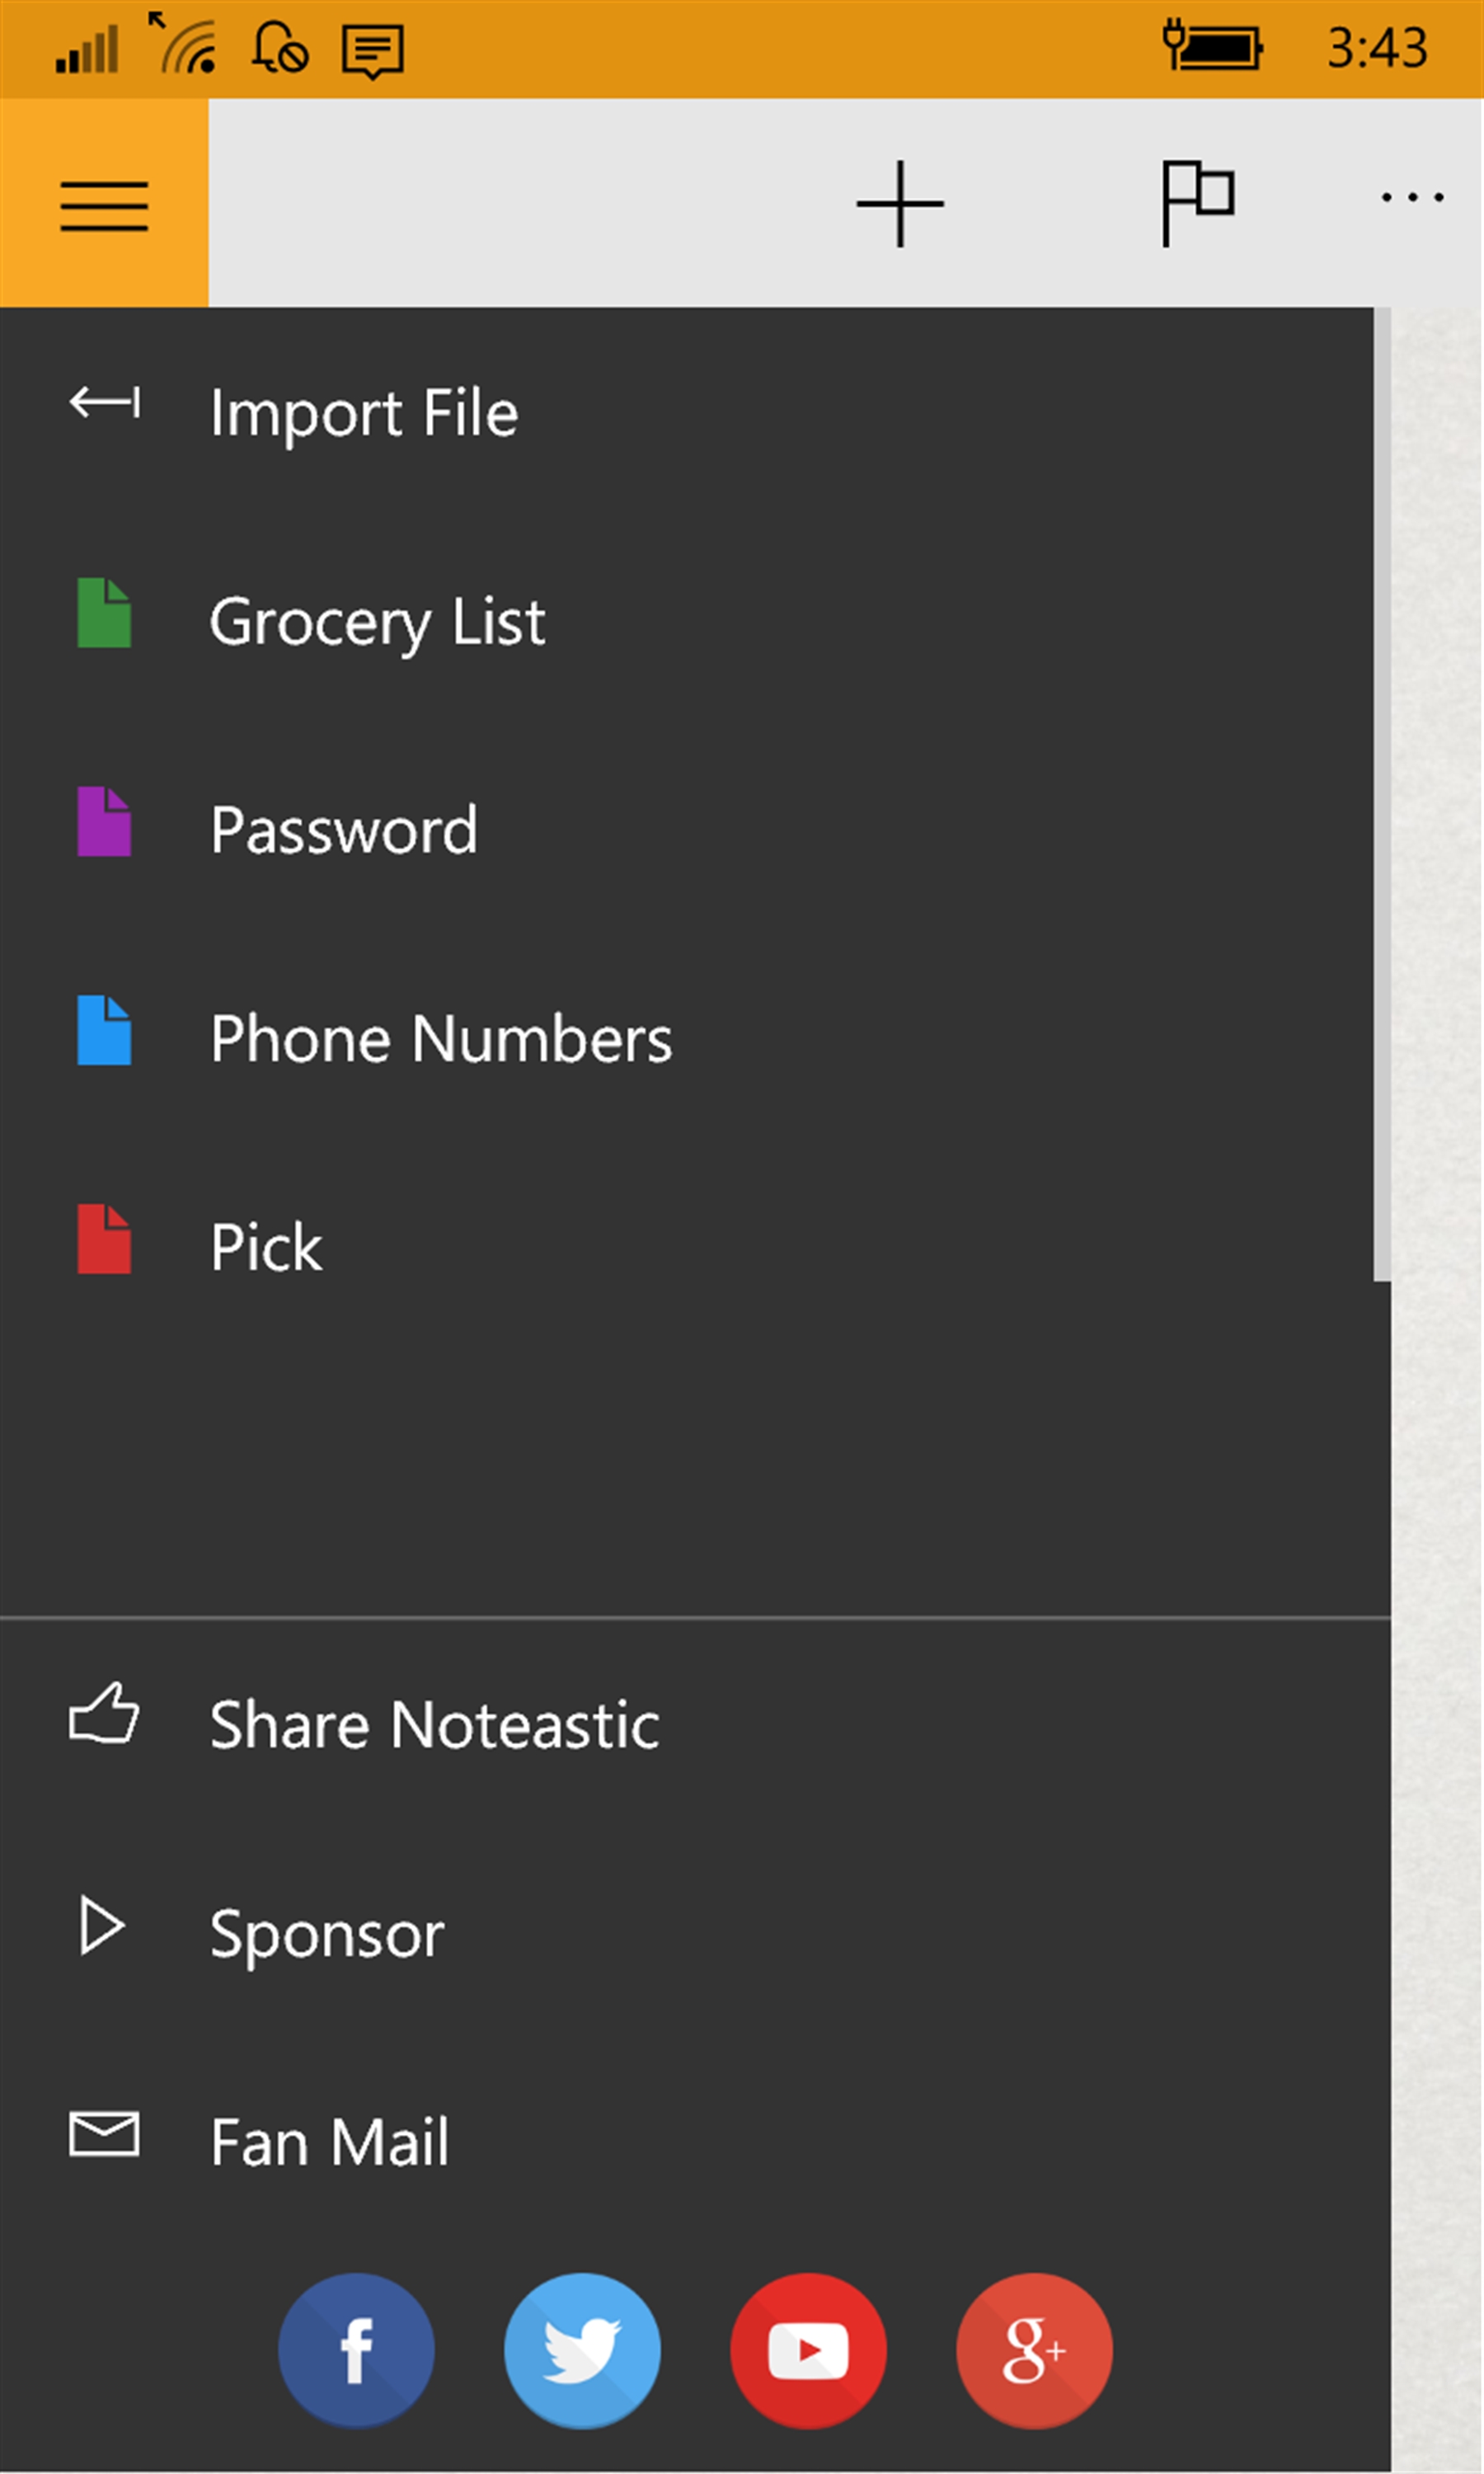Open the Google Plus page link
1484x2474 pixels.
(1034, 2350)
